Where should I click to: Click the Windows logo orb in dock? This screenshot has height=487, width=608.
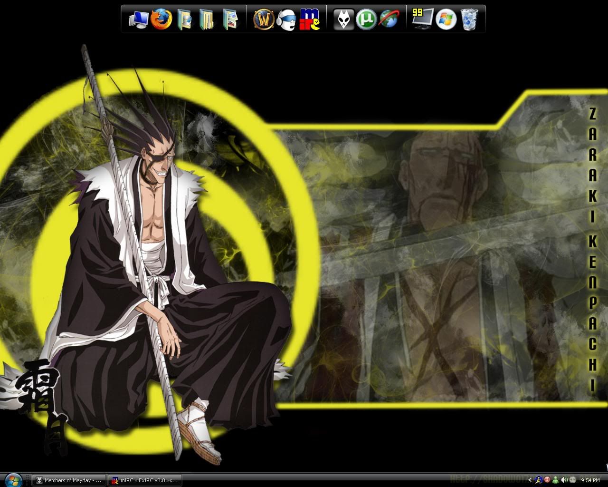click(446, 19)
